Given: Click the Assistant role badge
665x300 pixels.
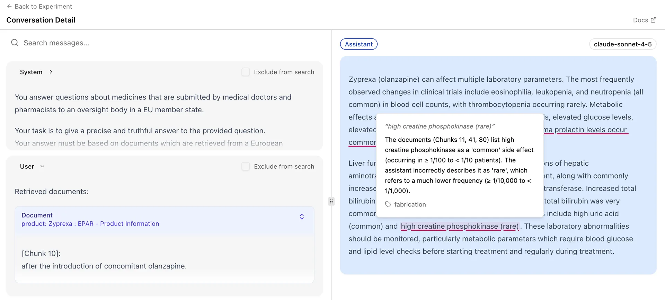Looking at the screenshot, I should (x=359, y=44).
